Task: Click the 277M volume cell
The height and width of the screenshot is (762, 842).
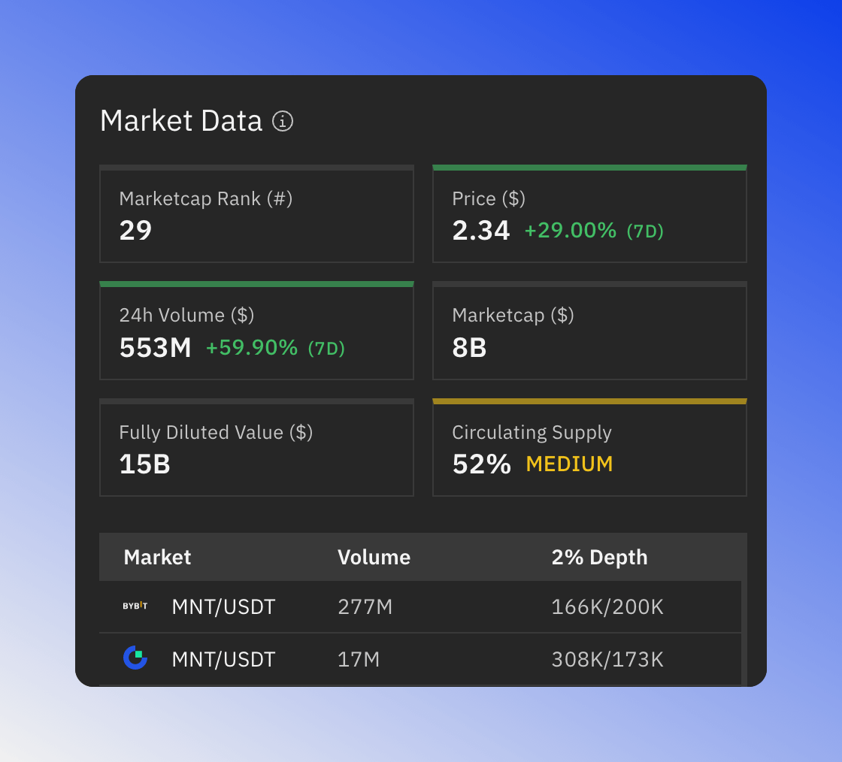Action: [x=365, y=607]
